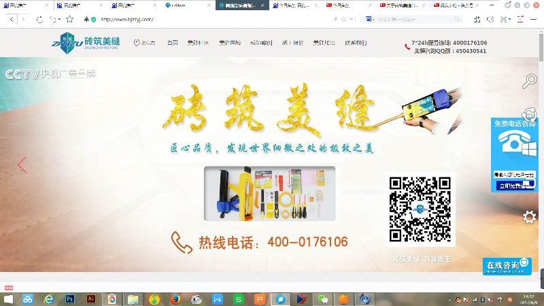The height and width of the screenshot is (306, 544).
Task: Click the red previous-slide arrow on banner
Action: [x=22, y=165]
